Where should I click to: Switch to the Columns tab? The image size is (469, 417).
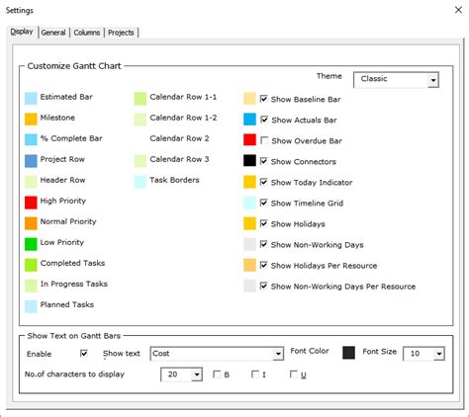[87, 33]
